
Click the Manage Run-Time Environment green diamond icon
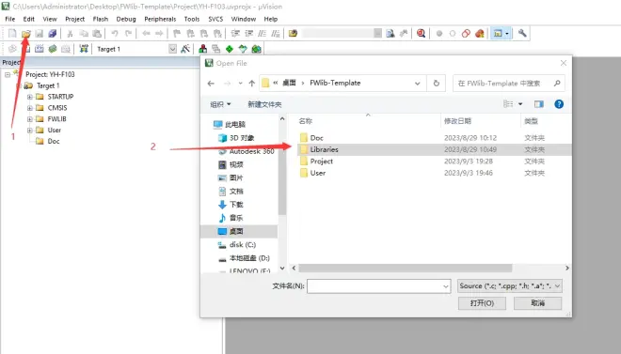[230, 49]
